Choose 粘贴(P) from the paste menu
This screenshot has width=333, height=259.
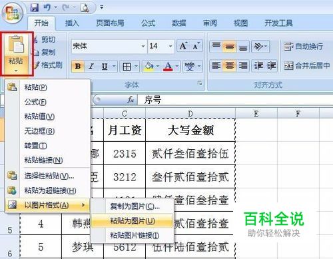click(x=47, y=87)
